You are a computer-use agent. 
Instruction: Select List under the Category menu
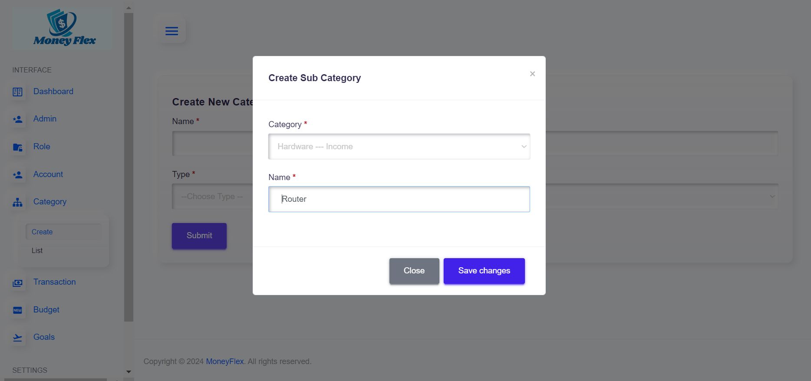point(37,250)
